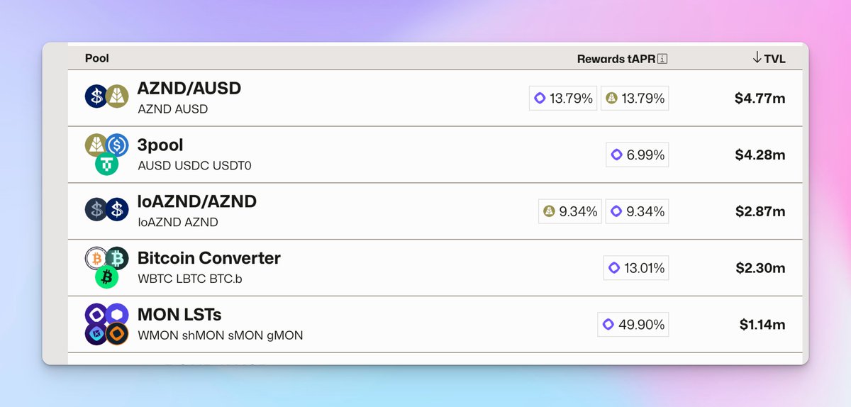This screenshot has width=851, height=407.
Task: Open the loAZND/AZND pool
Action: pyautogui.click(x=196, y=202)
